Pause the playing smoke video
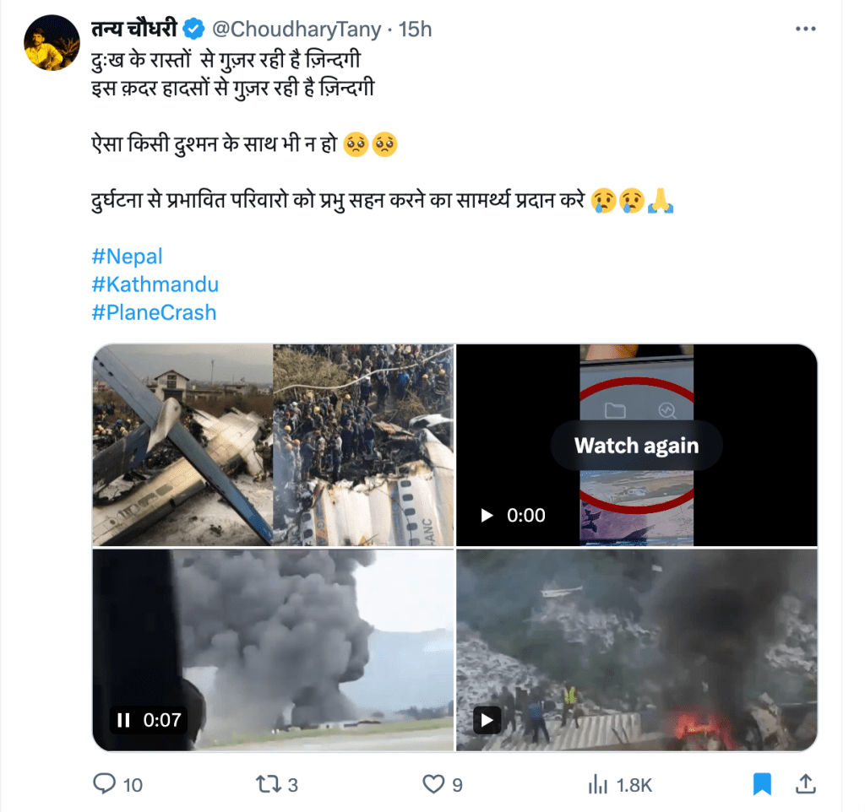The image size is (865, 812). (x=123, y=720)
